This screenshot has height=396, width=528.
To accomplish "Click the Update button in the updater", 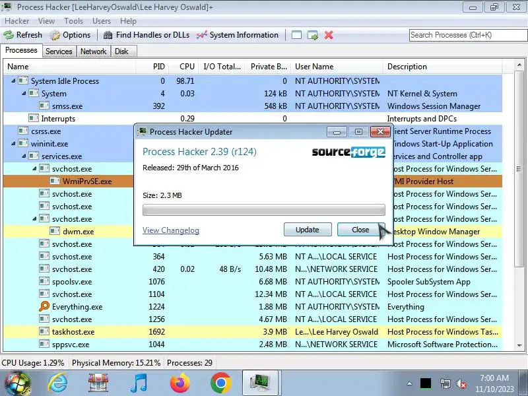I will [x=308, y=230].
